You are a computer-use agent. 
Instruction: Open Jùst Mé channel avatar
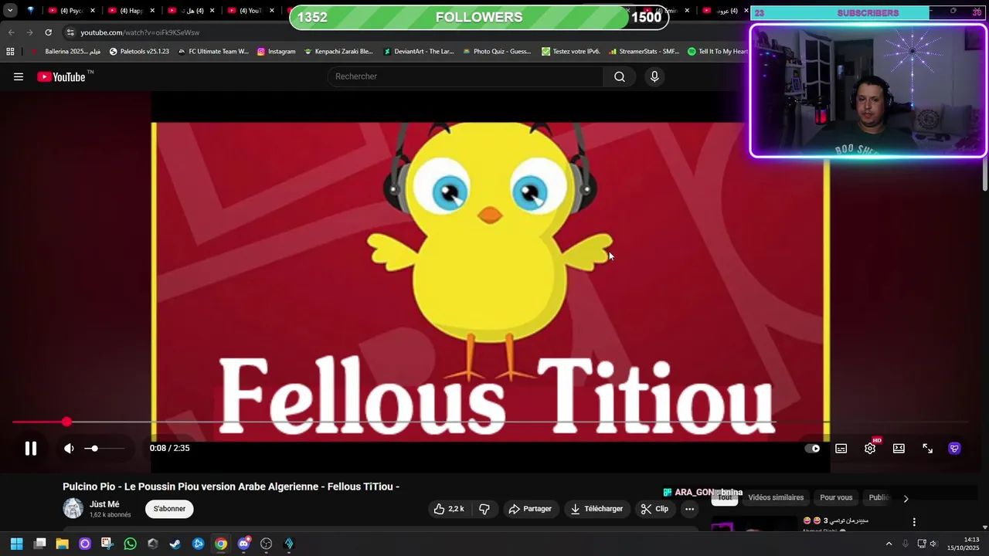[x=73, y=508]
